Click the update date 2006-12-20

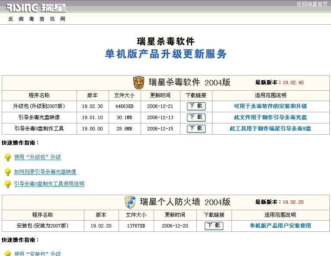175,226
